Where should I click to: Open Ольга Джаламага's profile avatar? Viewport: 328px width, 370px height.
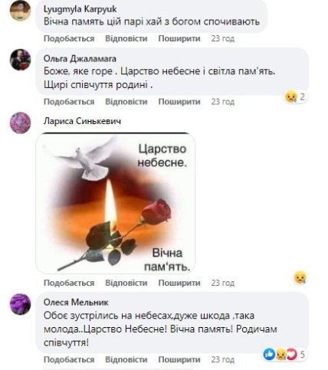pos(20,60)
